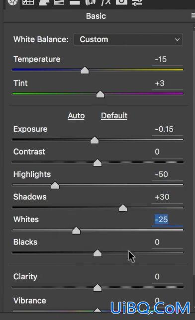Image resolution: width=195 pixels, height=320 pixels.
Task: Click the Clarity value field
Action: [167, 277]
